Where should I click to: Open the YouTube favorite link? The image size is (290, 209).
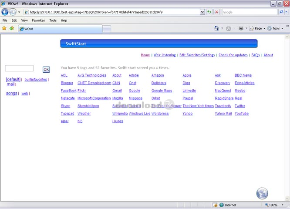242,113
